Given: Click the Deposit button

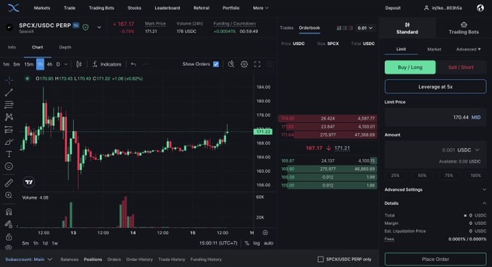Looking at the screenshot, I should (x=393, y=8).
